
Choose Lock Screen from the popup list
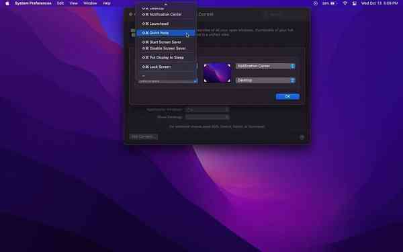coord(166,67)
